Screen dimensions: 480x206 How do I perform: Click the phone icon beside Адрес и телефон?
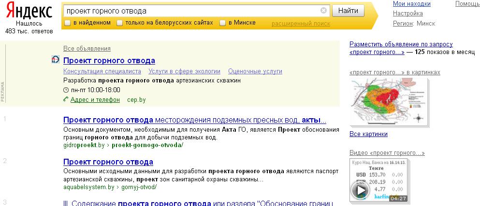coord(66,99)
